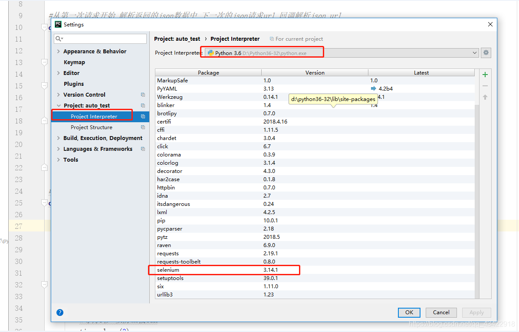Select the PyYAML package row
The width and height of the screenshot is (519, 332).
315,88
